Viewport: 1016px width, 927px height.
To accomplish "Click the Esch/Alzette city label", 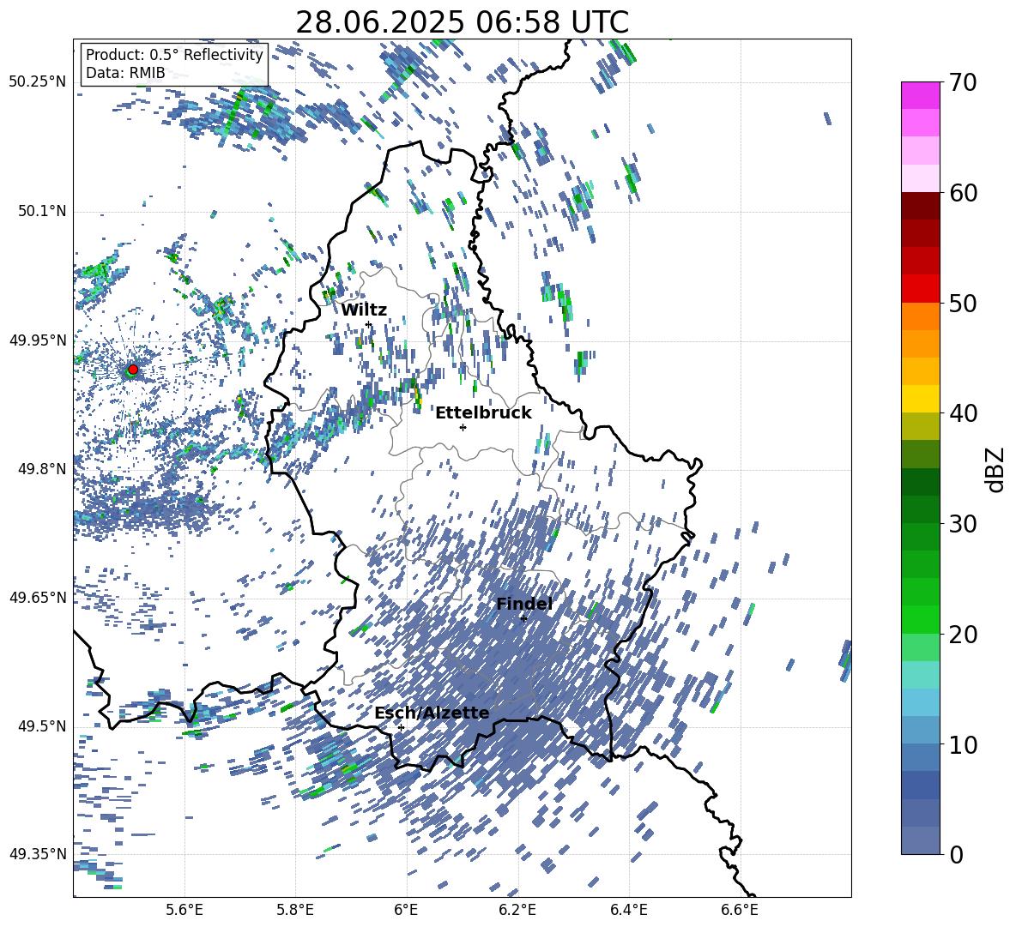I will tap(432, 713).
